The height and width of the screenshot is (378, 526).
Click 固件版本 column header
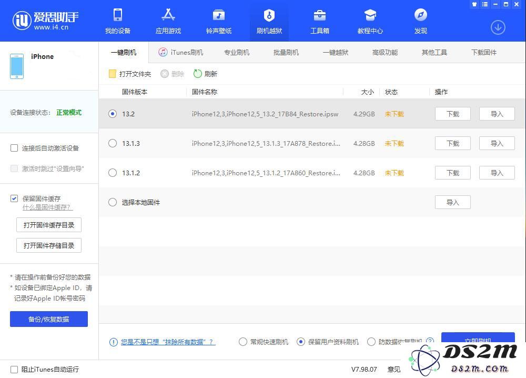pos(135,92)
